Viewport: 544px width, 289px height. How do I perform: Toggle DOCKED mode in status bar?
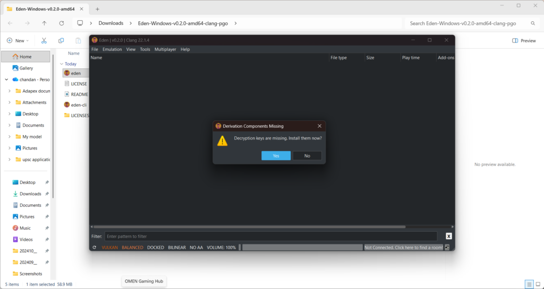point(156,248)
